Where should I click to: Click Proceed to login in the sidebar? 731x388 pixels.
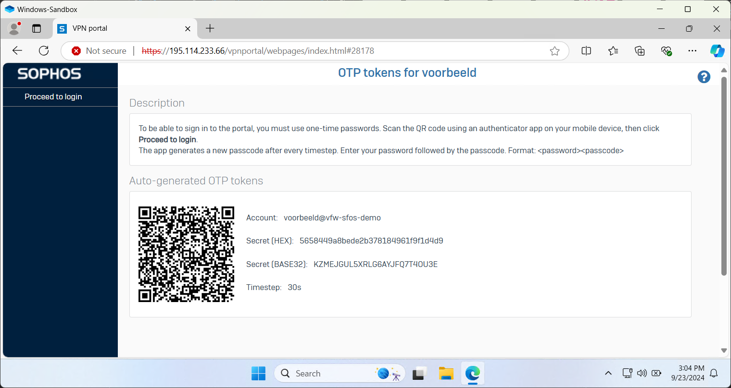(x=53, y=97)
